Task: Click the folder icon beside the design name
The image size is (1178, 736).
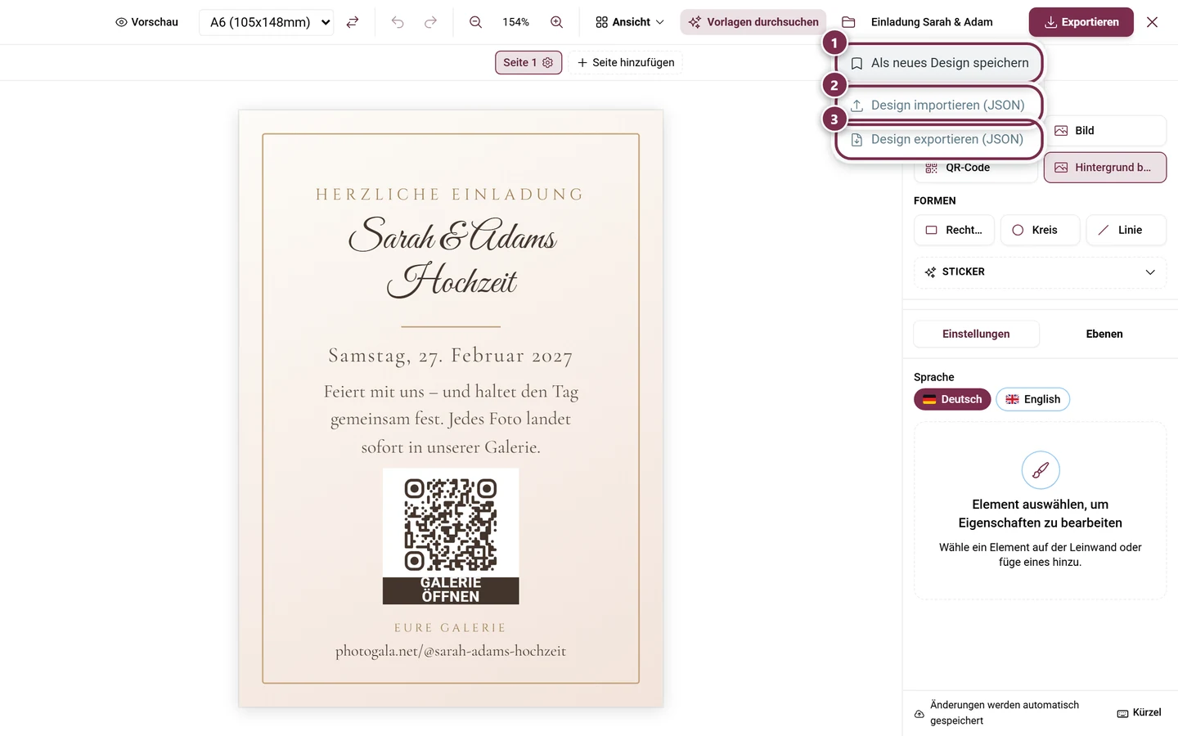Action: click(x=848, y=22)
